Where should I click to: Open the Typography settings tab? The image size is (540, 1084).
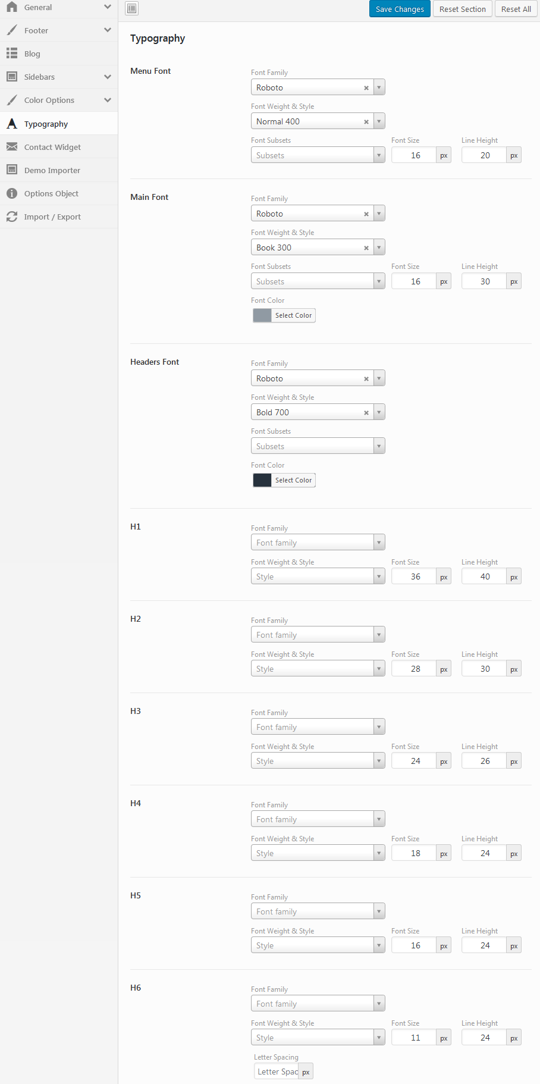click(x=46, y=124)
